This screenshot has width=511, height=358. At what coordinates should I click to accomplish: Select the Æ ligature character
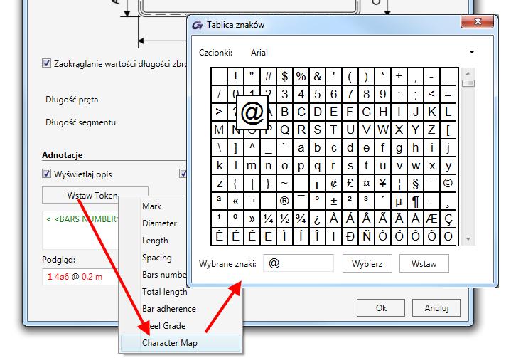point(431,219)
